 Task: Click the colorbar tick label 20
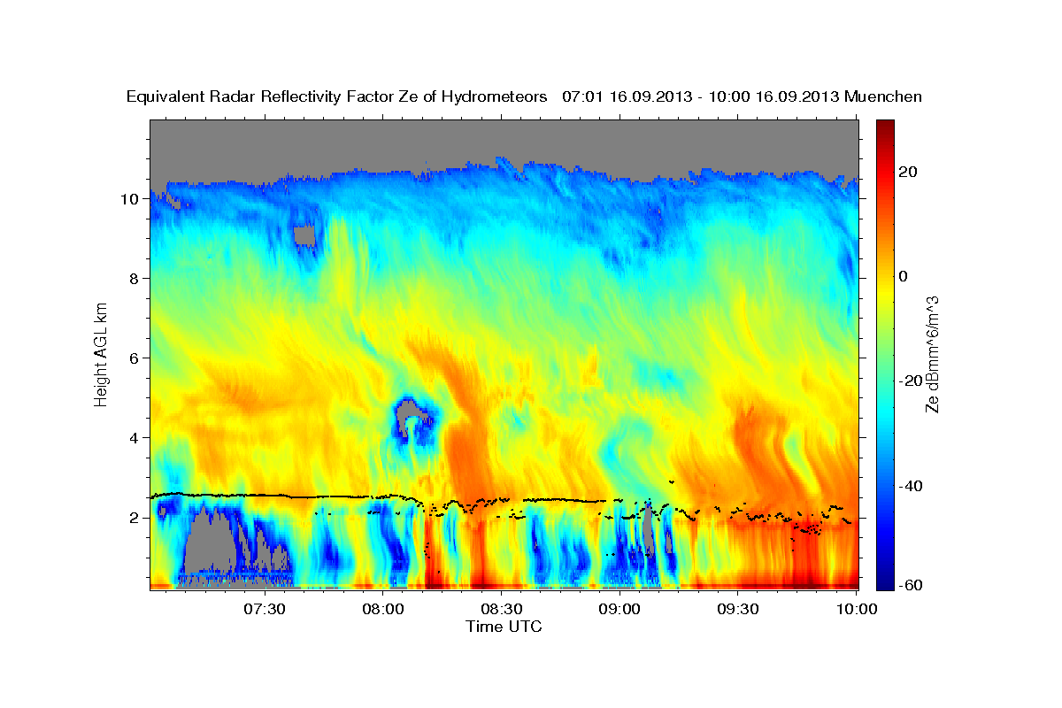click(x=907, y=172)
